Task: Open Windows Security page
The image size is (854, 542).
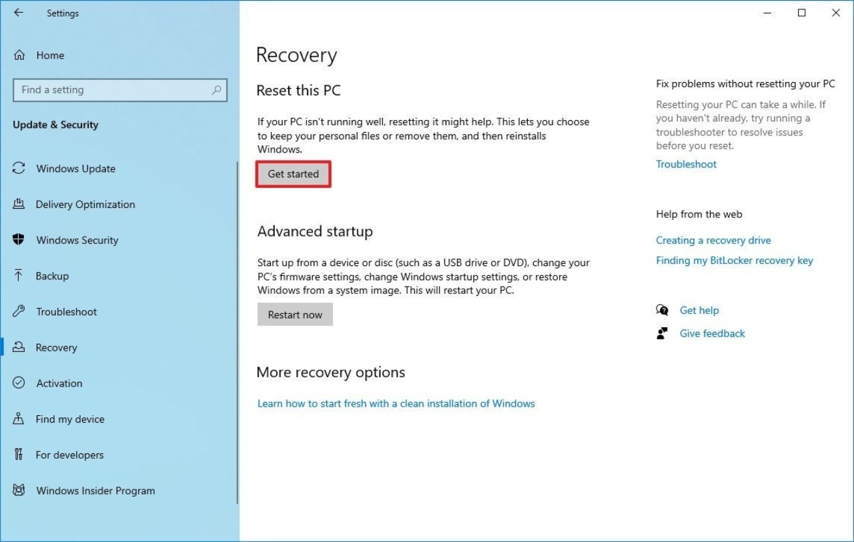Action: [77, 240]
